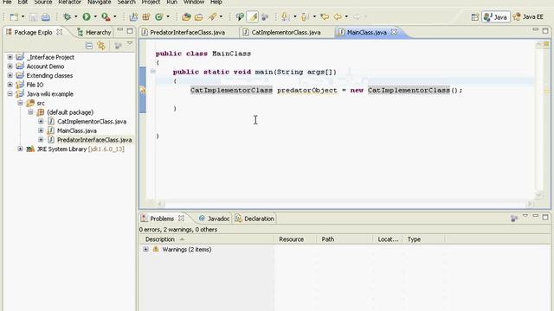The image size is (554, 311).
Task: Click the Previous Annotation arrow icon
Action: 306,16
